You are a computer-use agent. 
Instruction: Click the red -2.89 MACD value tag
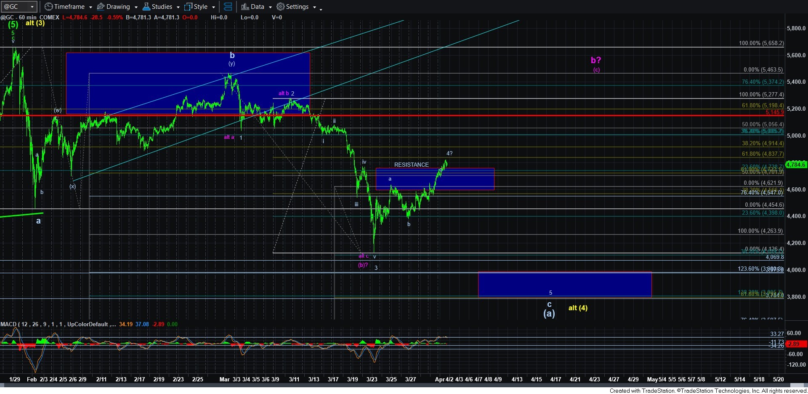(x=794, y=344)
